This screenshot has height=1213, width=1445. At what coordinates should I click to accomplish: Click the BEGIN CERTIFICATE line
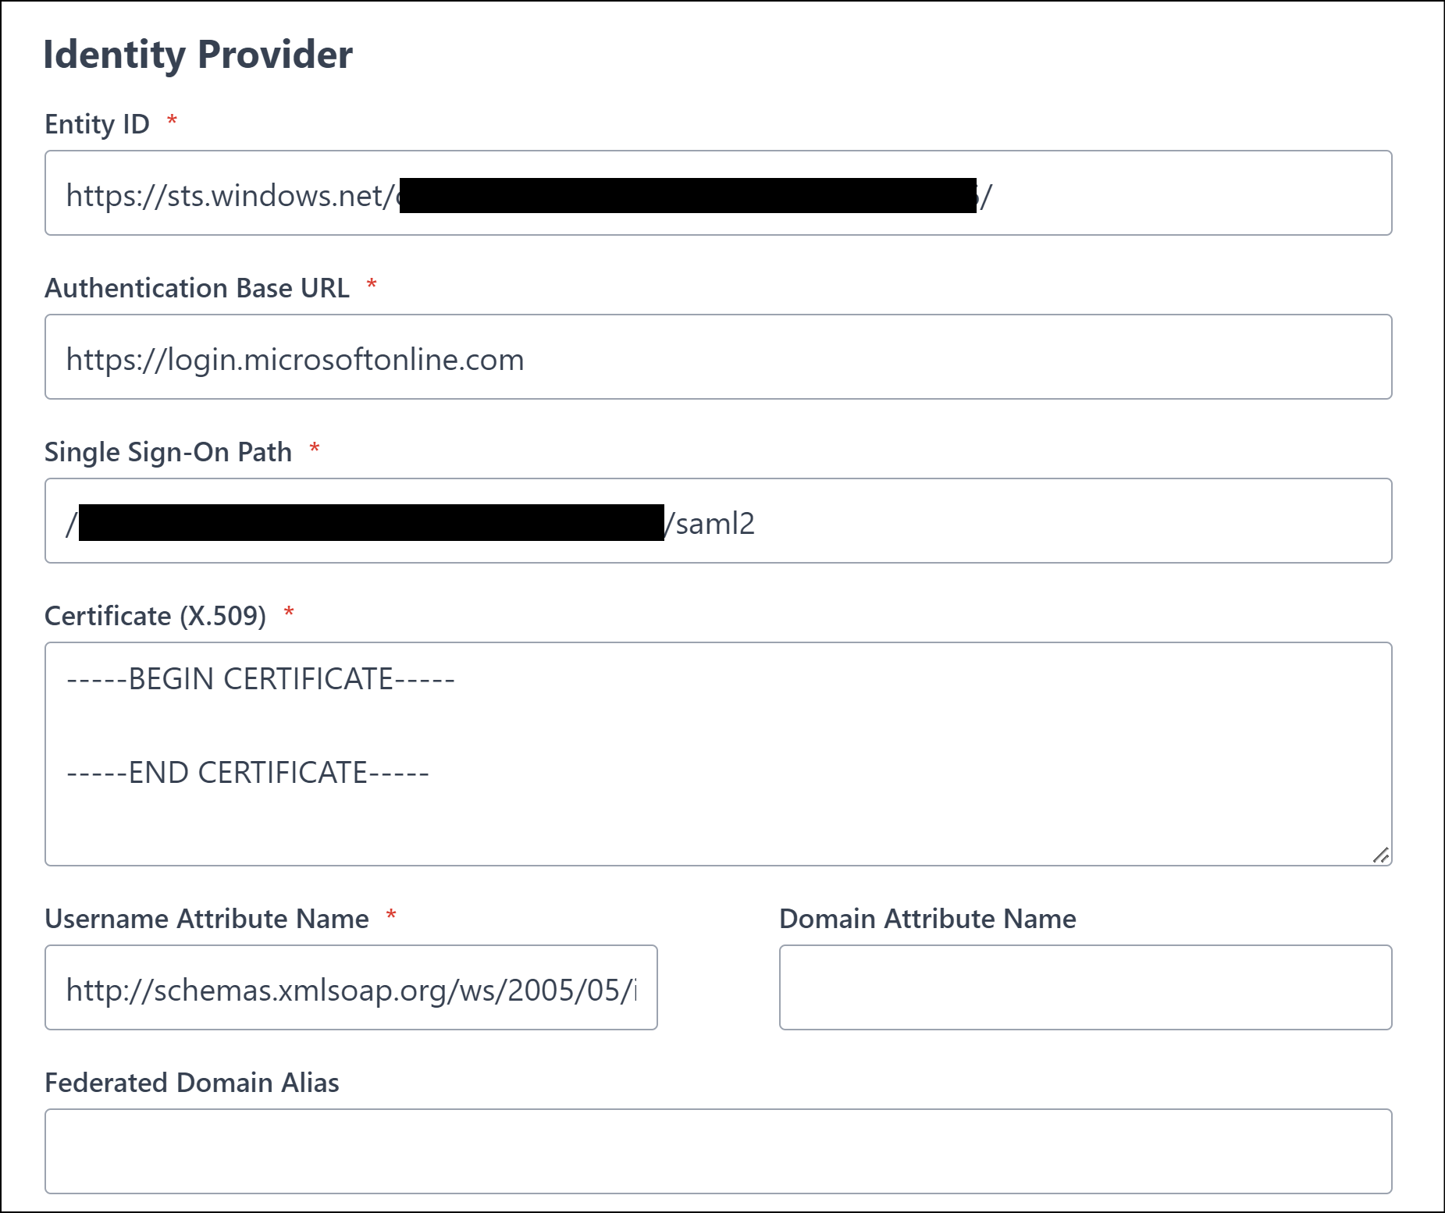point(261,679)
